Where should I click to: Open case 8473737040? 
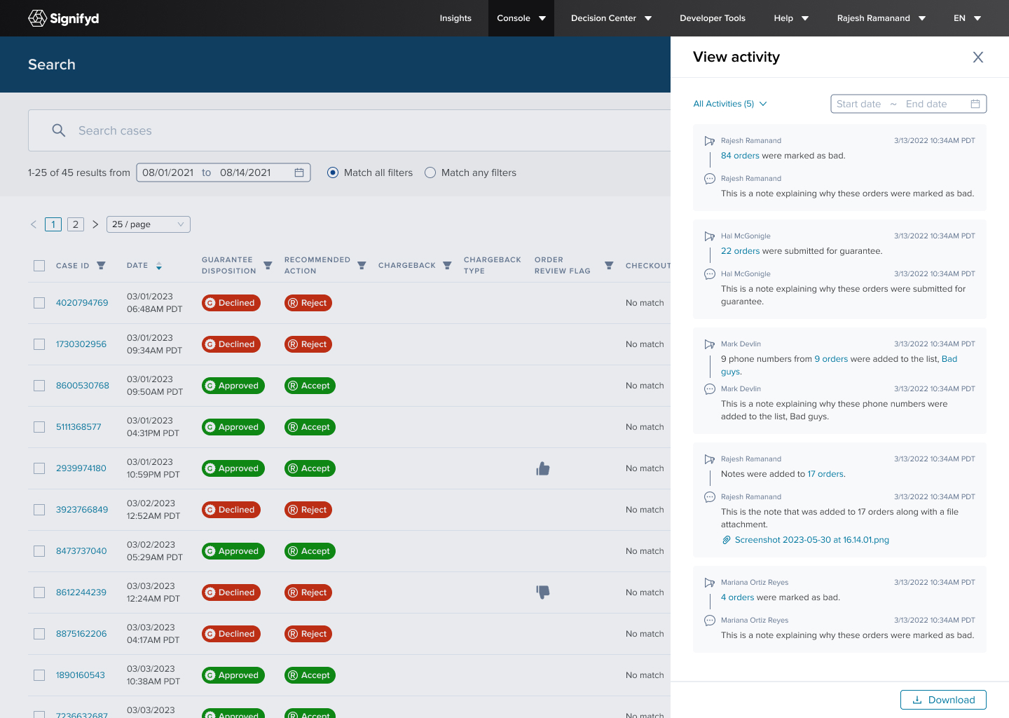[81, 551]
